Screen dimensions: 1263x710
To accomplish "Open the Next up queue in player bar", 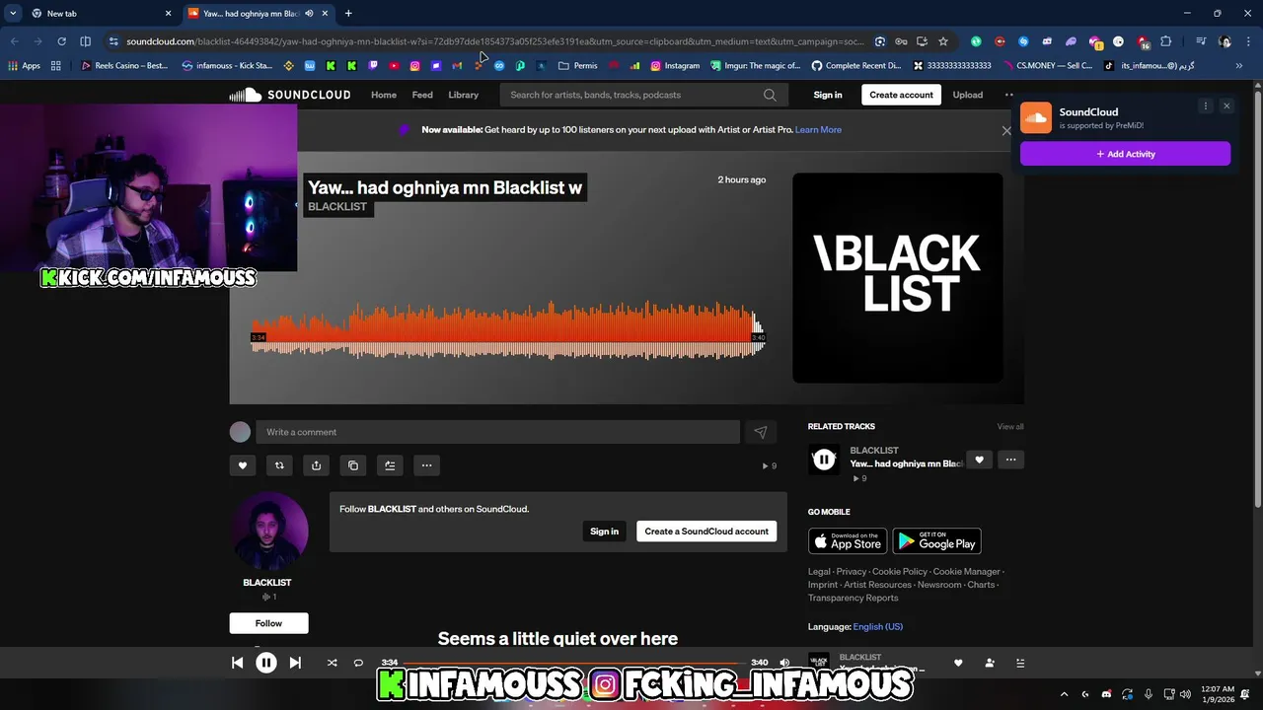I will click(x=1020, y=663).
